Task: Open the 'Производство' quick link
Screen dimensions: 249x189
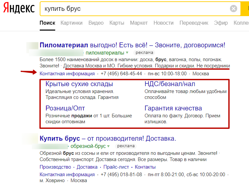Action: click(55, 167)
